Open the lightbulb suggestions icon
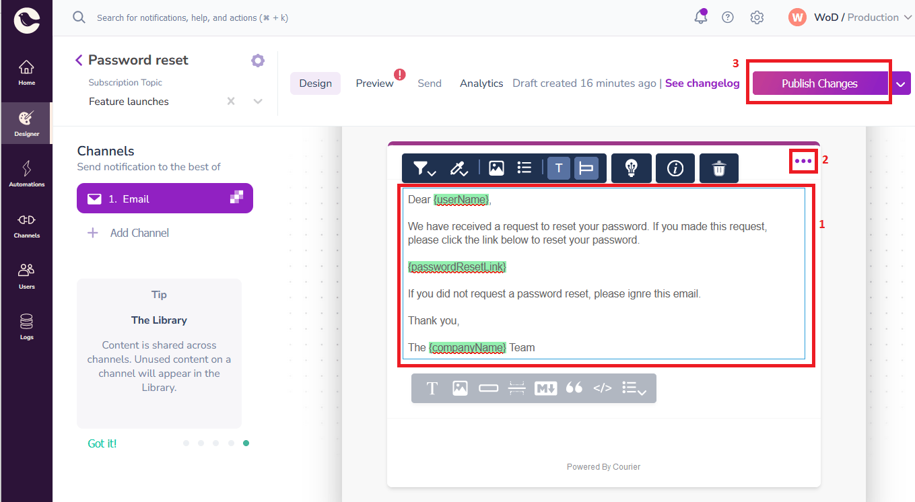The image size is (915, 502). pos(631,168)
